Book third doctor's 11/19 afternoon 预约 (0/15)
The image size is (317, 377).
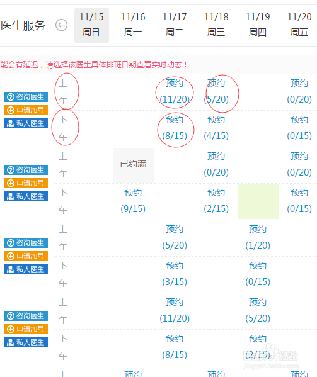[258, 274]
